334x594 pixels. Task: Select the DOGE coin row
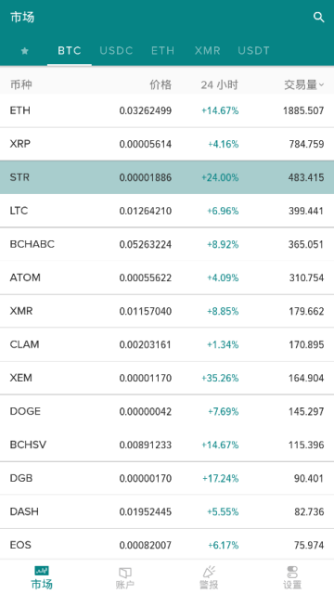pyautogui.click(x=167, y=411)
